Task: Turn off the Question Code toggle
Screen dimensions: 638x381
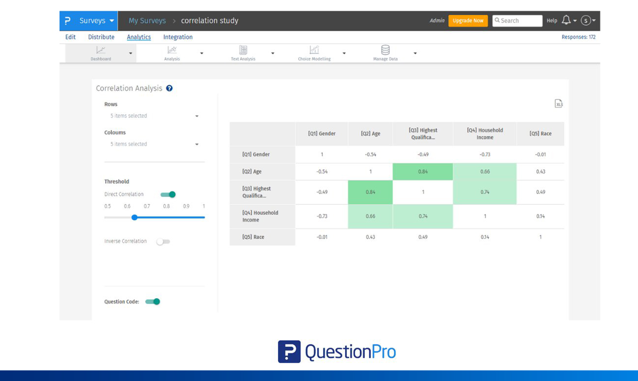Action: [x=153, y=301]
